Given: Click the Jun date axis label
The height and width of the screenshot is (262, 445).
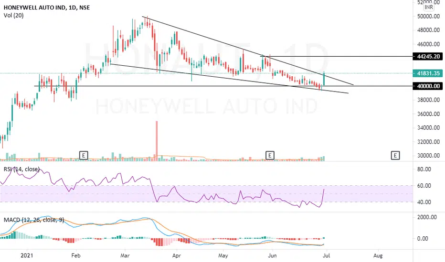Looking at the screenshot, I should [x=273, y=255].
